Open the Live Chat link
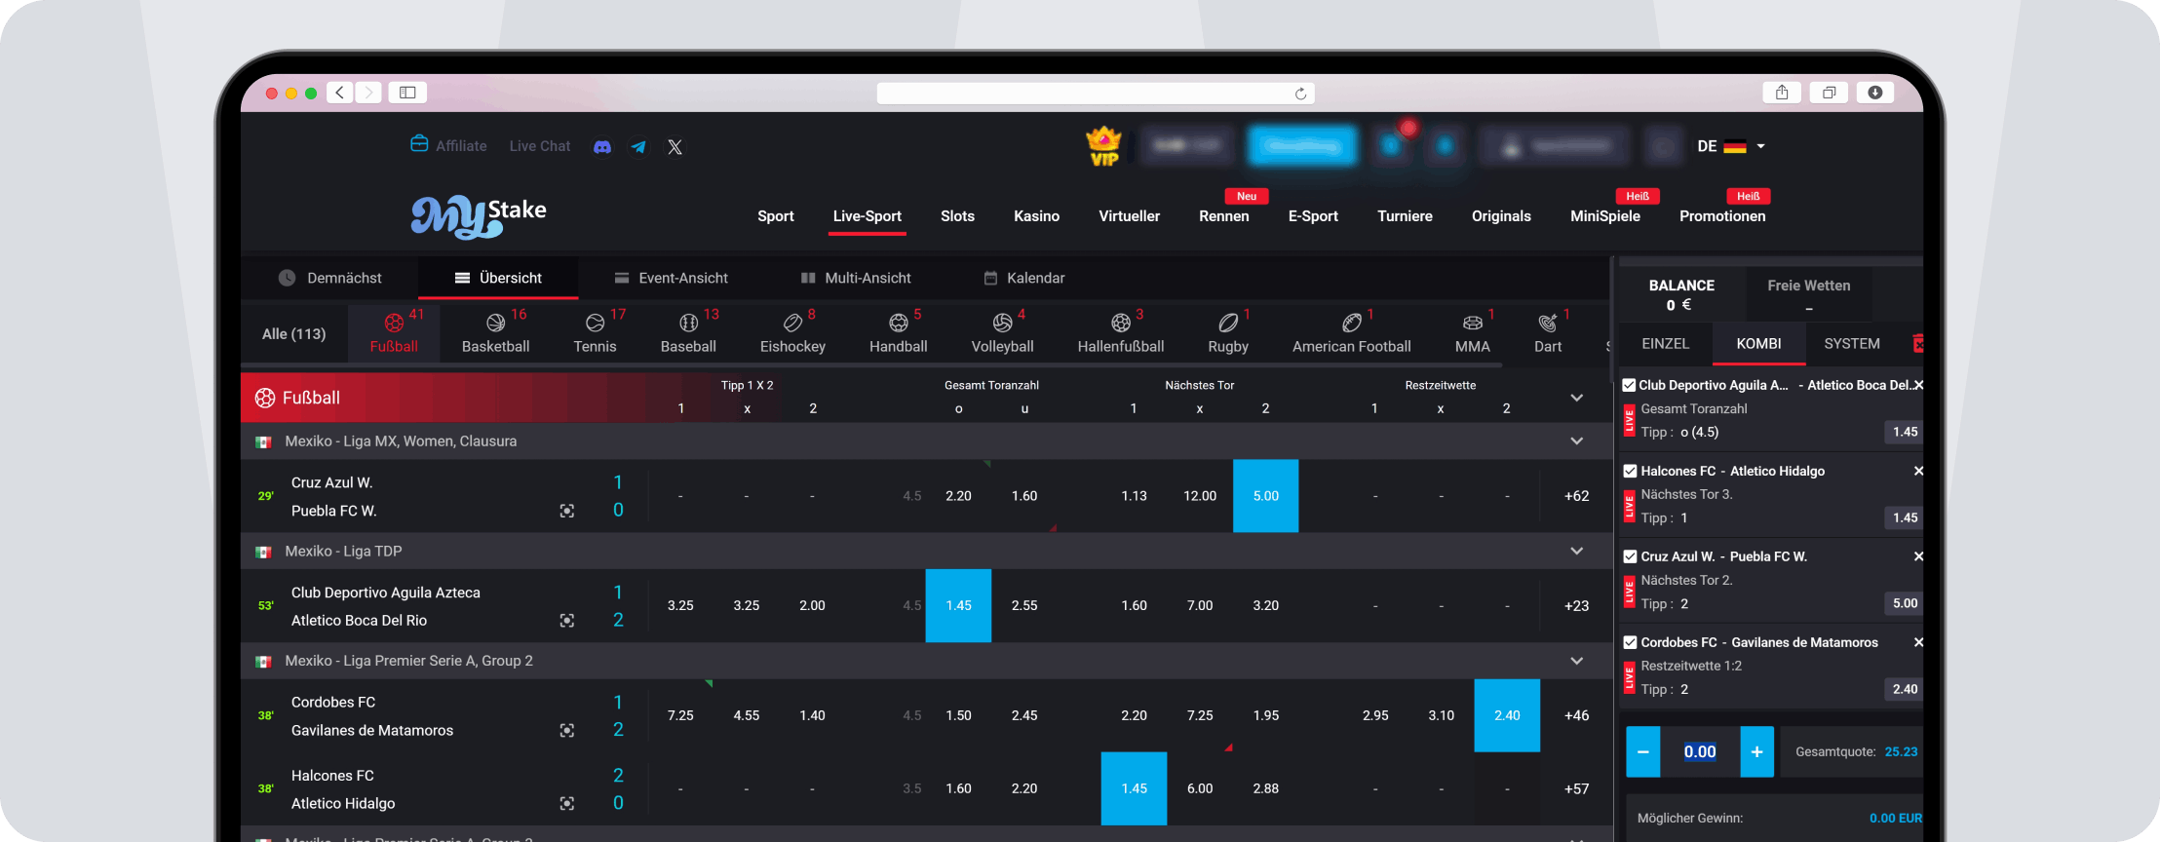 (540, 146)
